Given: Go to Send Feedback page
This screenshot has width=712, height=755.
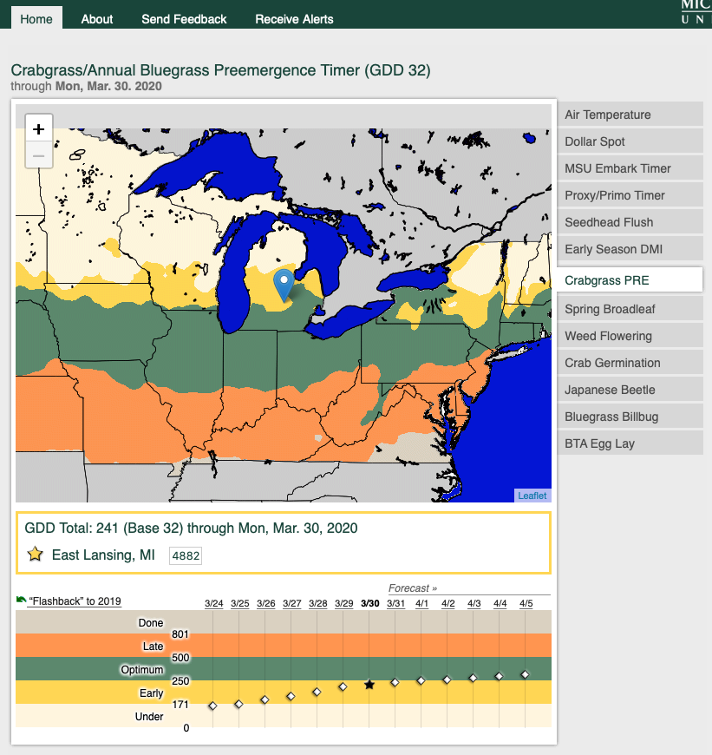Looking at the screenshot, I should (x=184, y=19).
